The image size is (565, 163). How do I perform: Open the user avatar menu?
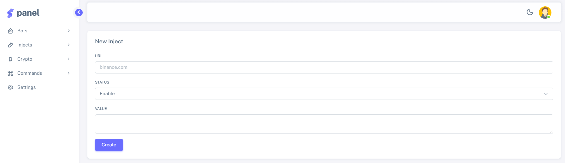pos(545,13)
